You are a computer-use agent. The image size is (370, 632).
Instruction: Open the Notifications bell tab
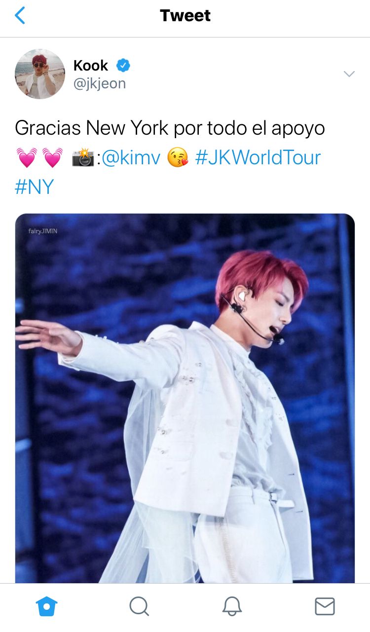pos(232,606)
